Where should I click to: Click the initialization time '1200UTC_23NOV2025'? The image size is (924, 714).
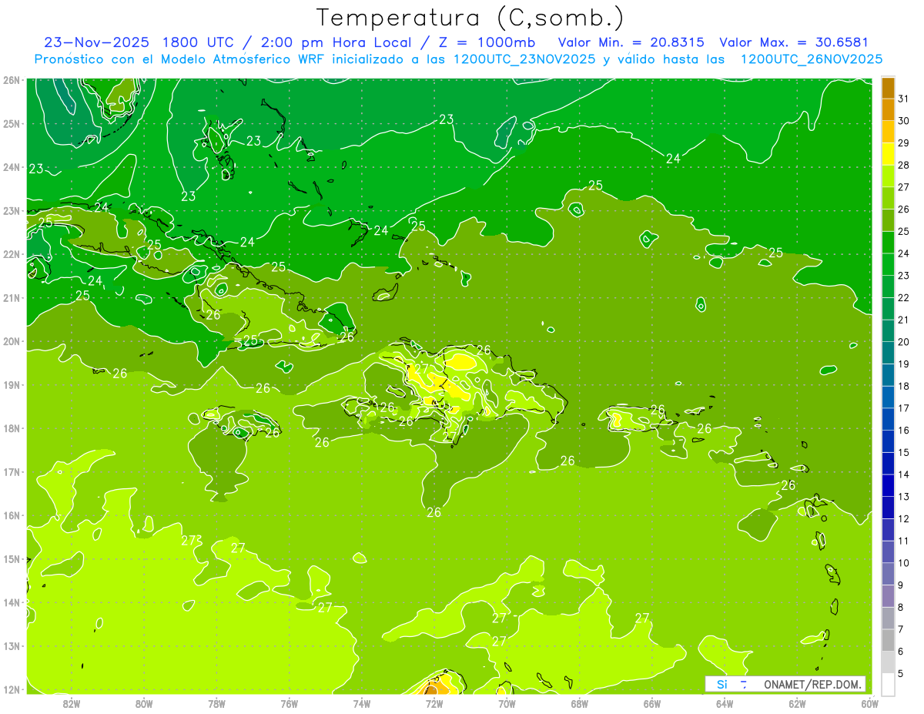click(x=524, y=59)
